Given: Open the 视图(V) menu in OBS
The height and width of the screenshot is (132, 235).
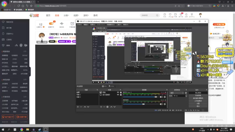Looking at the screenshot, I should pos(93,25).
